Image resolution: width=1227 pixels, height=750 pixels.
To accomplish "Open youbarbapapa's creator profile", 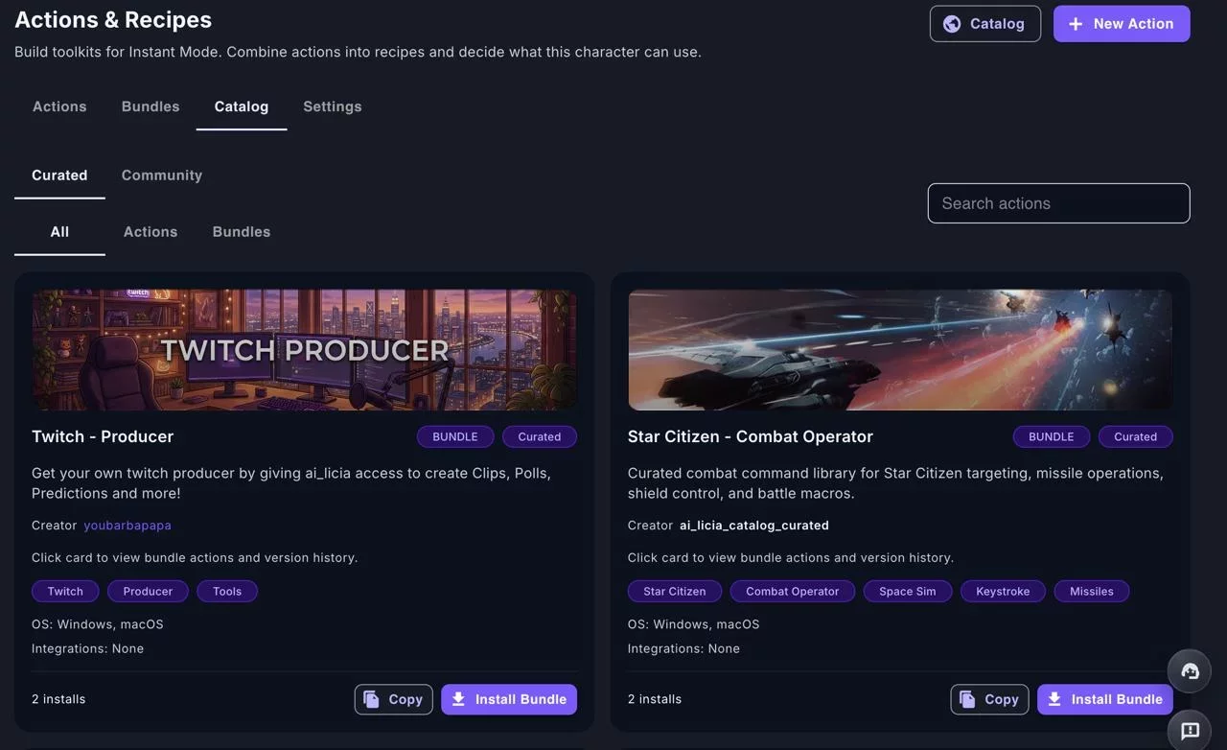I will coord(127,525).
